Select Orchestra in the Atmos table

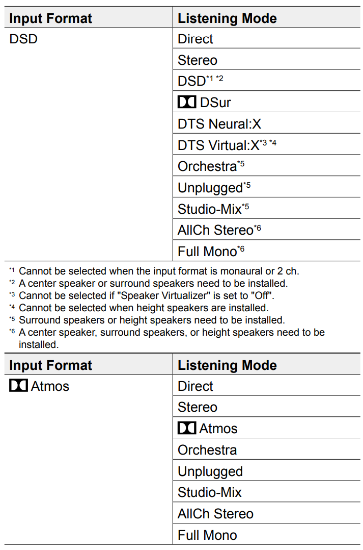[x=207, y=449]
